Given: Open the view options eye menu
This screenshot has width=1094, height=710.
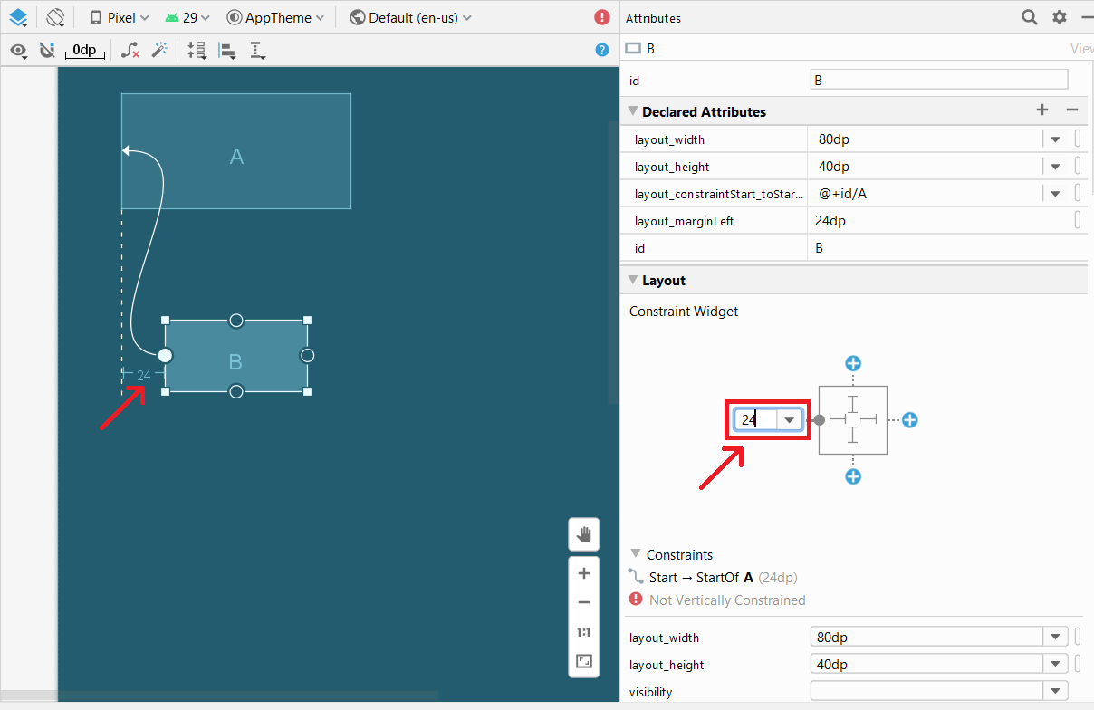Looking at the screenshot, I should 18,50.
